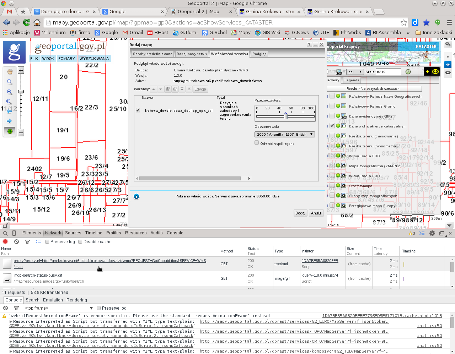
Task: Open the GetCapabilities proxy request link
Action: click(x=110, y=261)
